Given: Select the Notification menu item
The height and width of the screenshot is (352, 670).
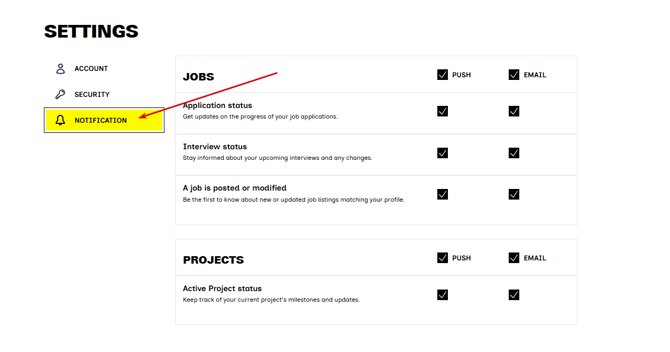Looking at the screenshot, I should pyautogui.click(x=100, y=120).
